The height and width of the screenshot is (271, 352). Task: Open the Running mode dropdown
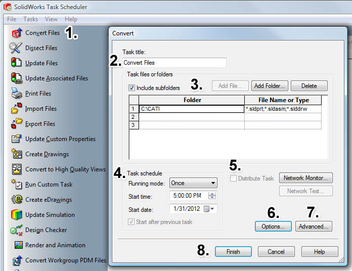click(193, 183)
